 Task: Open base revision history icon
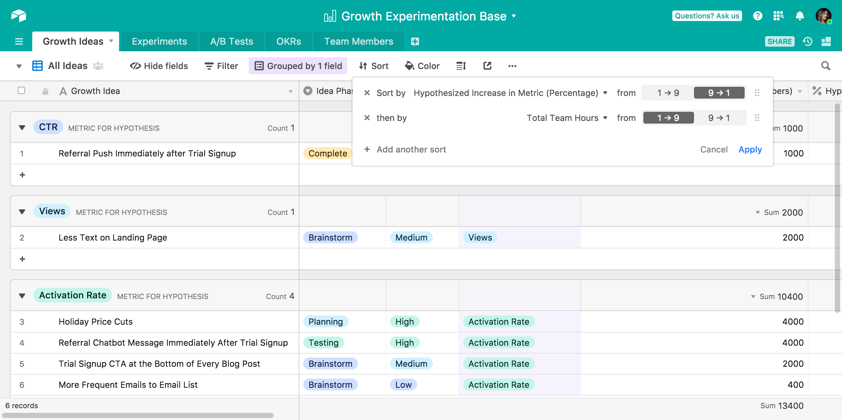tap(807, 41)
